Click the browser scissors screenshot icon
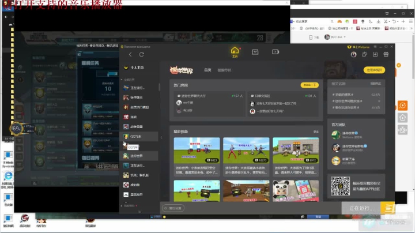The image size is (415, 233). click(x=386, y=21)
